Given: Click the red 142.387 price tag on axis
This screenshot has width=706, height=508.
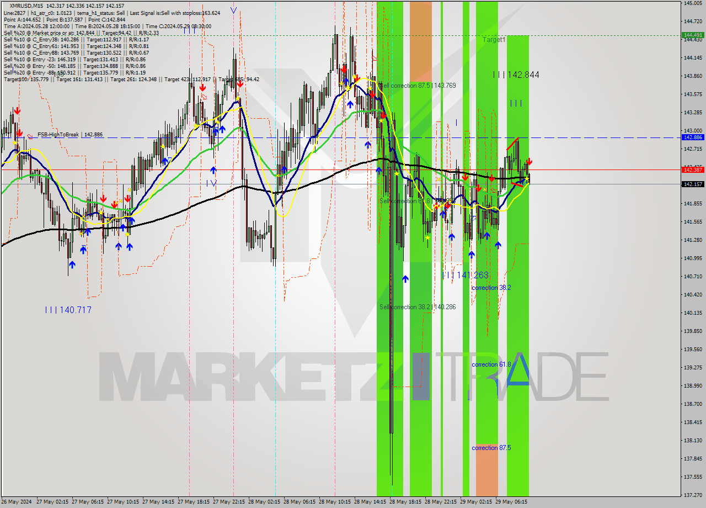Looking at the screenshot, I should 692,170.
